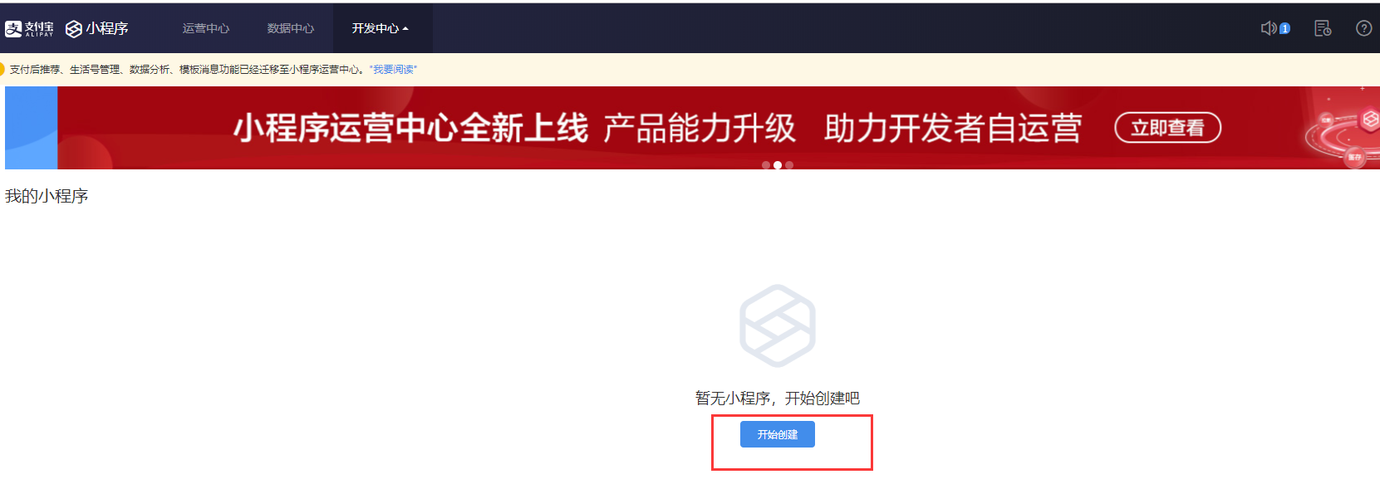Click the 开始创建 button
Viewport: 1380px width, 494px height.
778,434
